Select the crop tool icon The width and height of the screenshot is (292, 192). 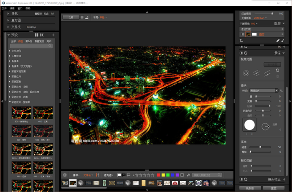pyautogui.click(x=241, y=41)
